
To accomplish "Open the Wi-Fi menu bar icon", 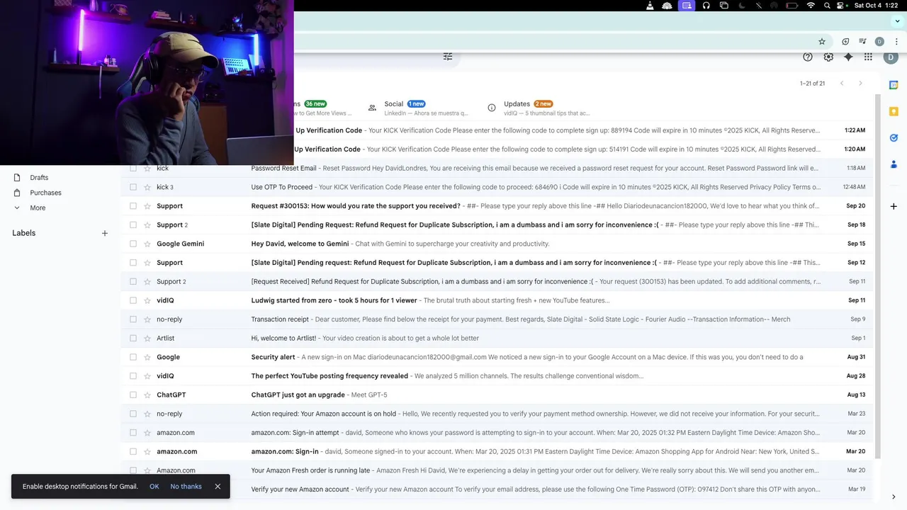I will (x=811, y=6).
